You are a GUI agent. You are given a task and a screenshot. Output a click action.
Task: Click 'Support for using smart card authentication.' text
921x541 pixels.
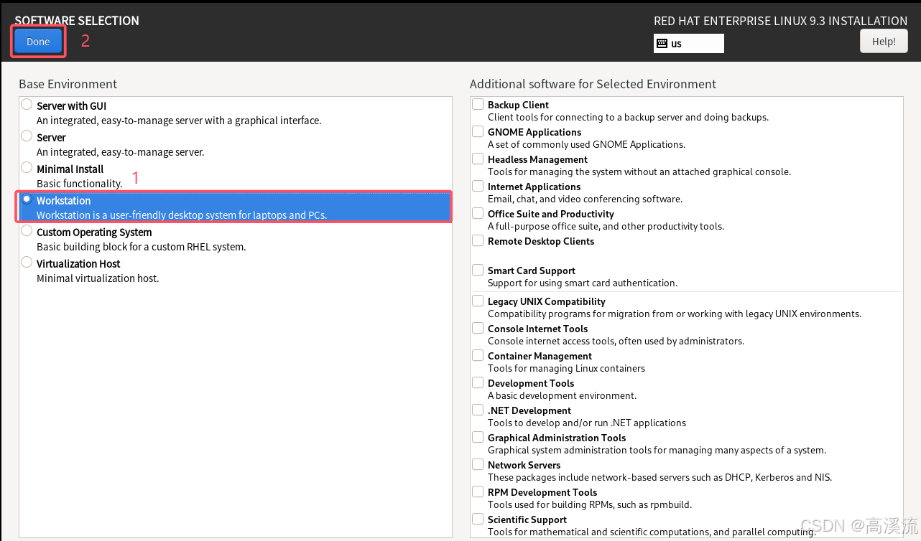click(x=583, y=283)
